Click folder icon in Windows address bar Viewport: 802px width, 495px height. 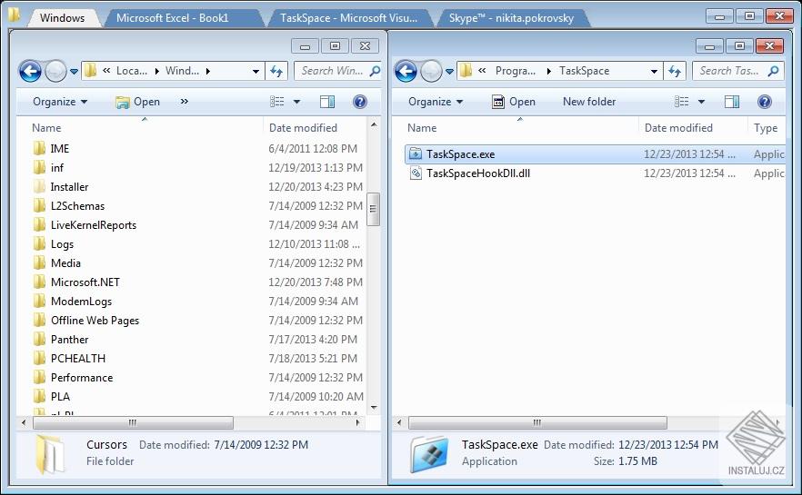[91, 71]
